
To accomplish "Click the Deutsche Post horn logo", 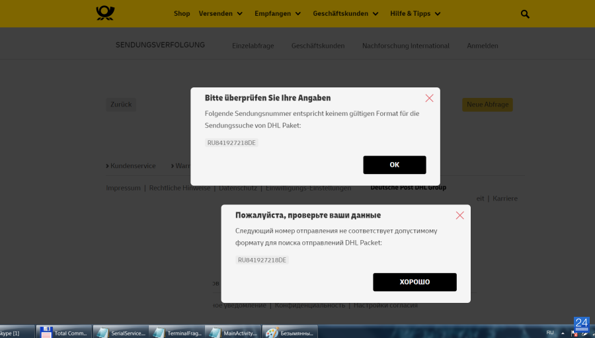I will coord(105,13).
